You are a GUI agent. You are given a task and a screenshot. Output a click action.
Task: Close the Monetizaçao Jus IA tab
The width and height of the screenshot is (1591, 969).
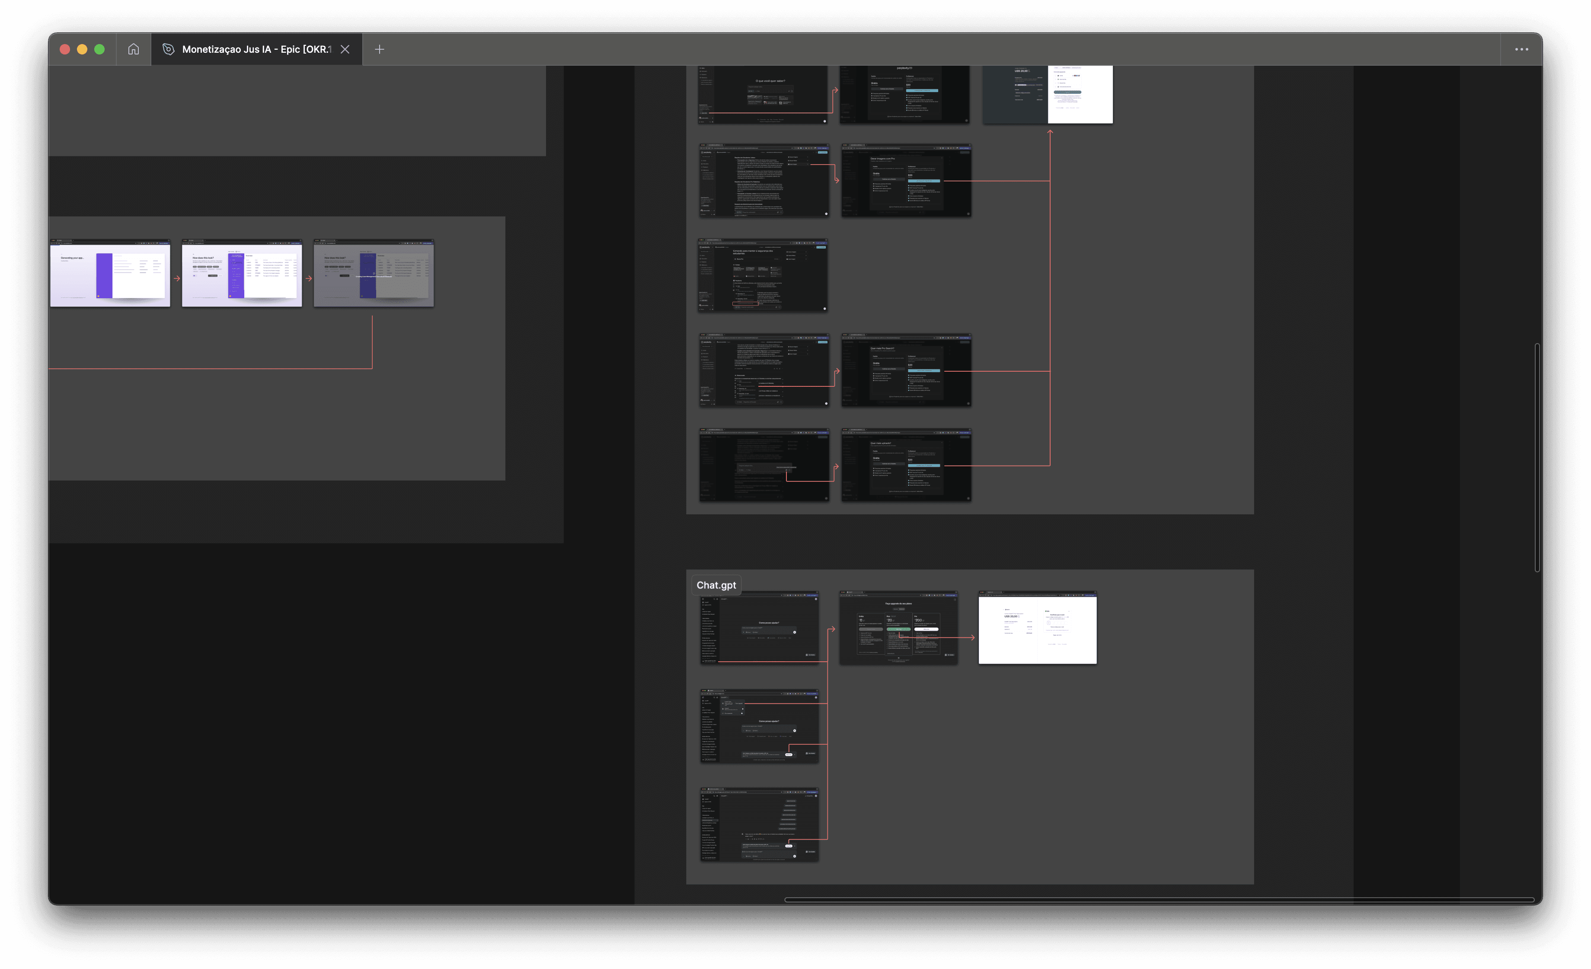point(345,49)
